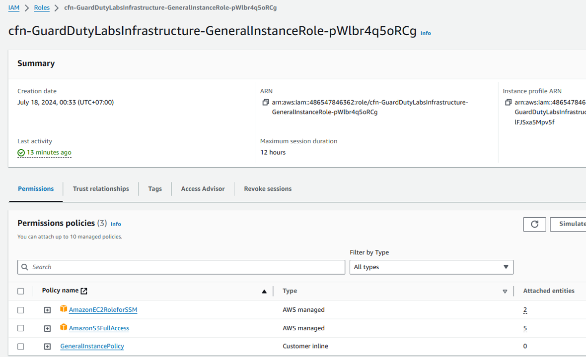The height and width of the screenshot is (357, 586).
Task: Sort the Type column with arrow
Action: click(505, 292)
